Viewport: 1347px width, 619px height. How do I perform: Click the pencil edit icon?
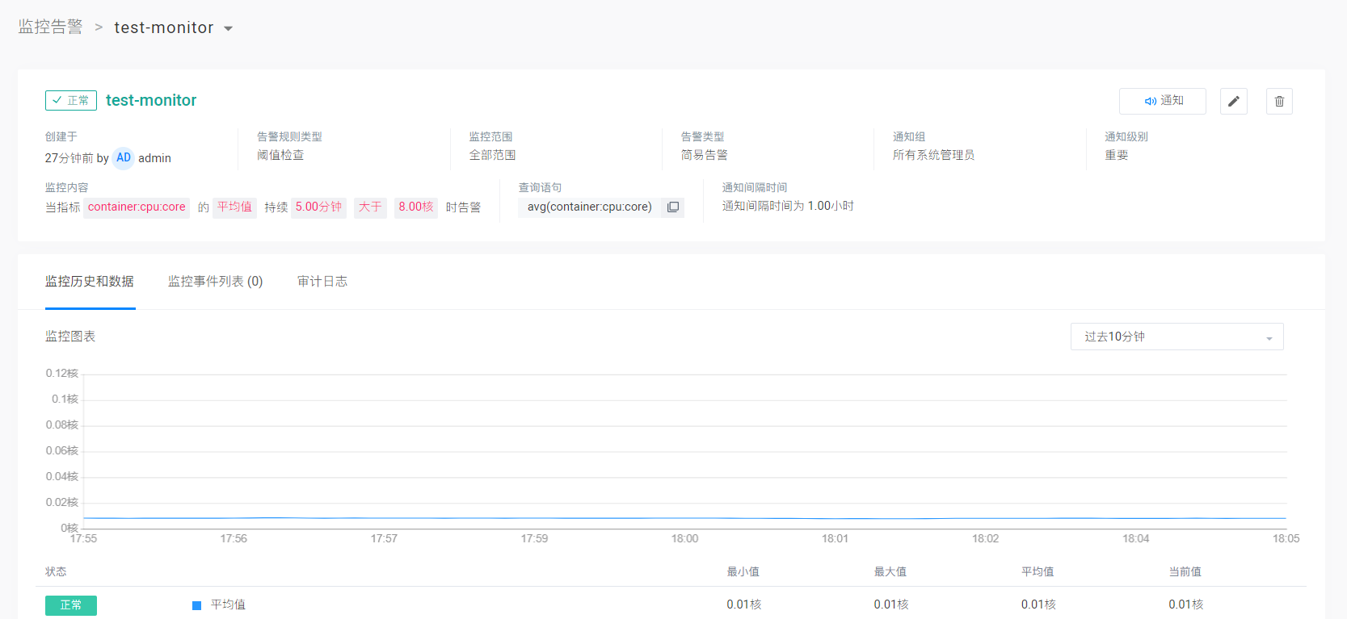click(x=1233, y=101)
